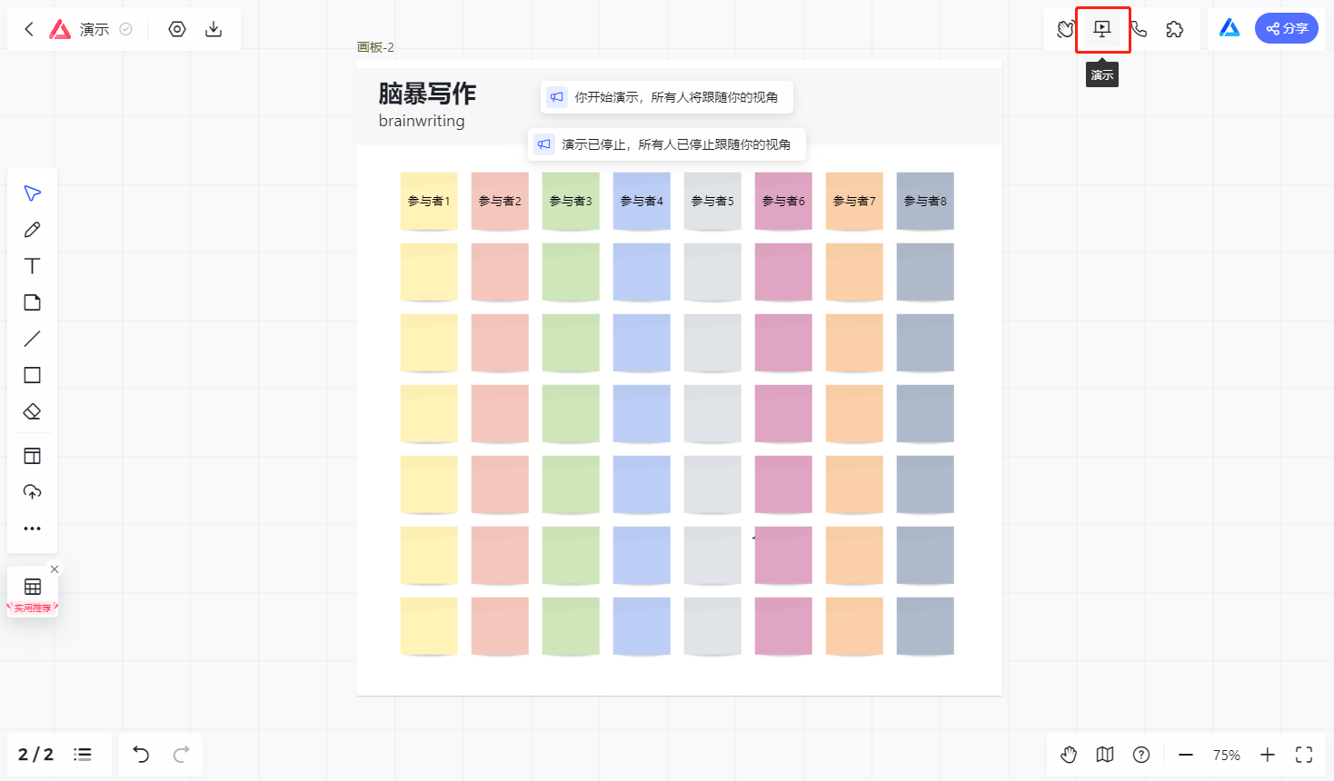Open the 75% zoom level menu
1334x781 pixels.
1227,756
